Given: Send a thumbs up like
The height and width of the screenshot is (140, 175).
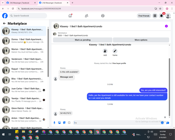Looking at the screenshot, I should [x=168, y=122].
